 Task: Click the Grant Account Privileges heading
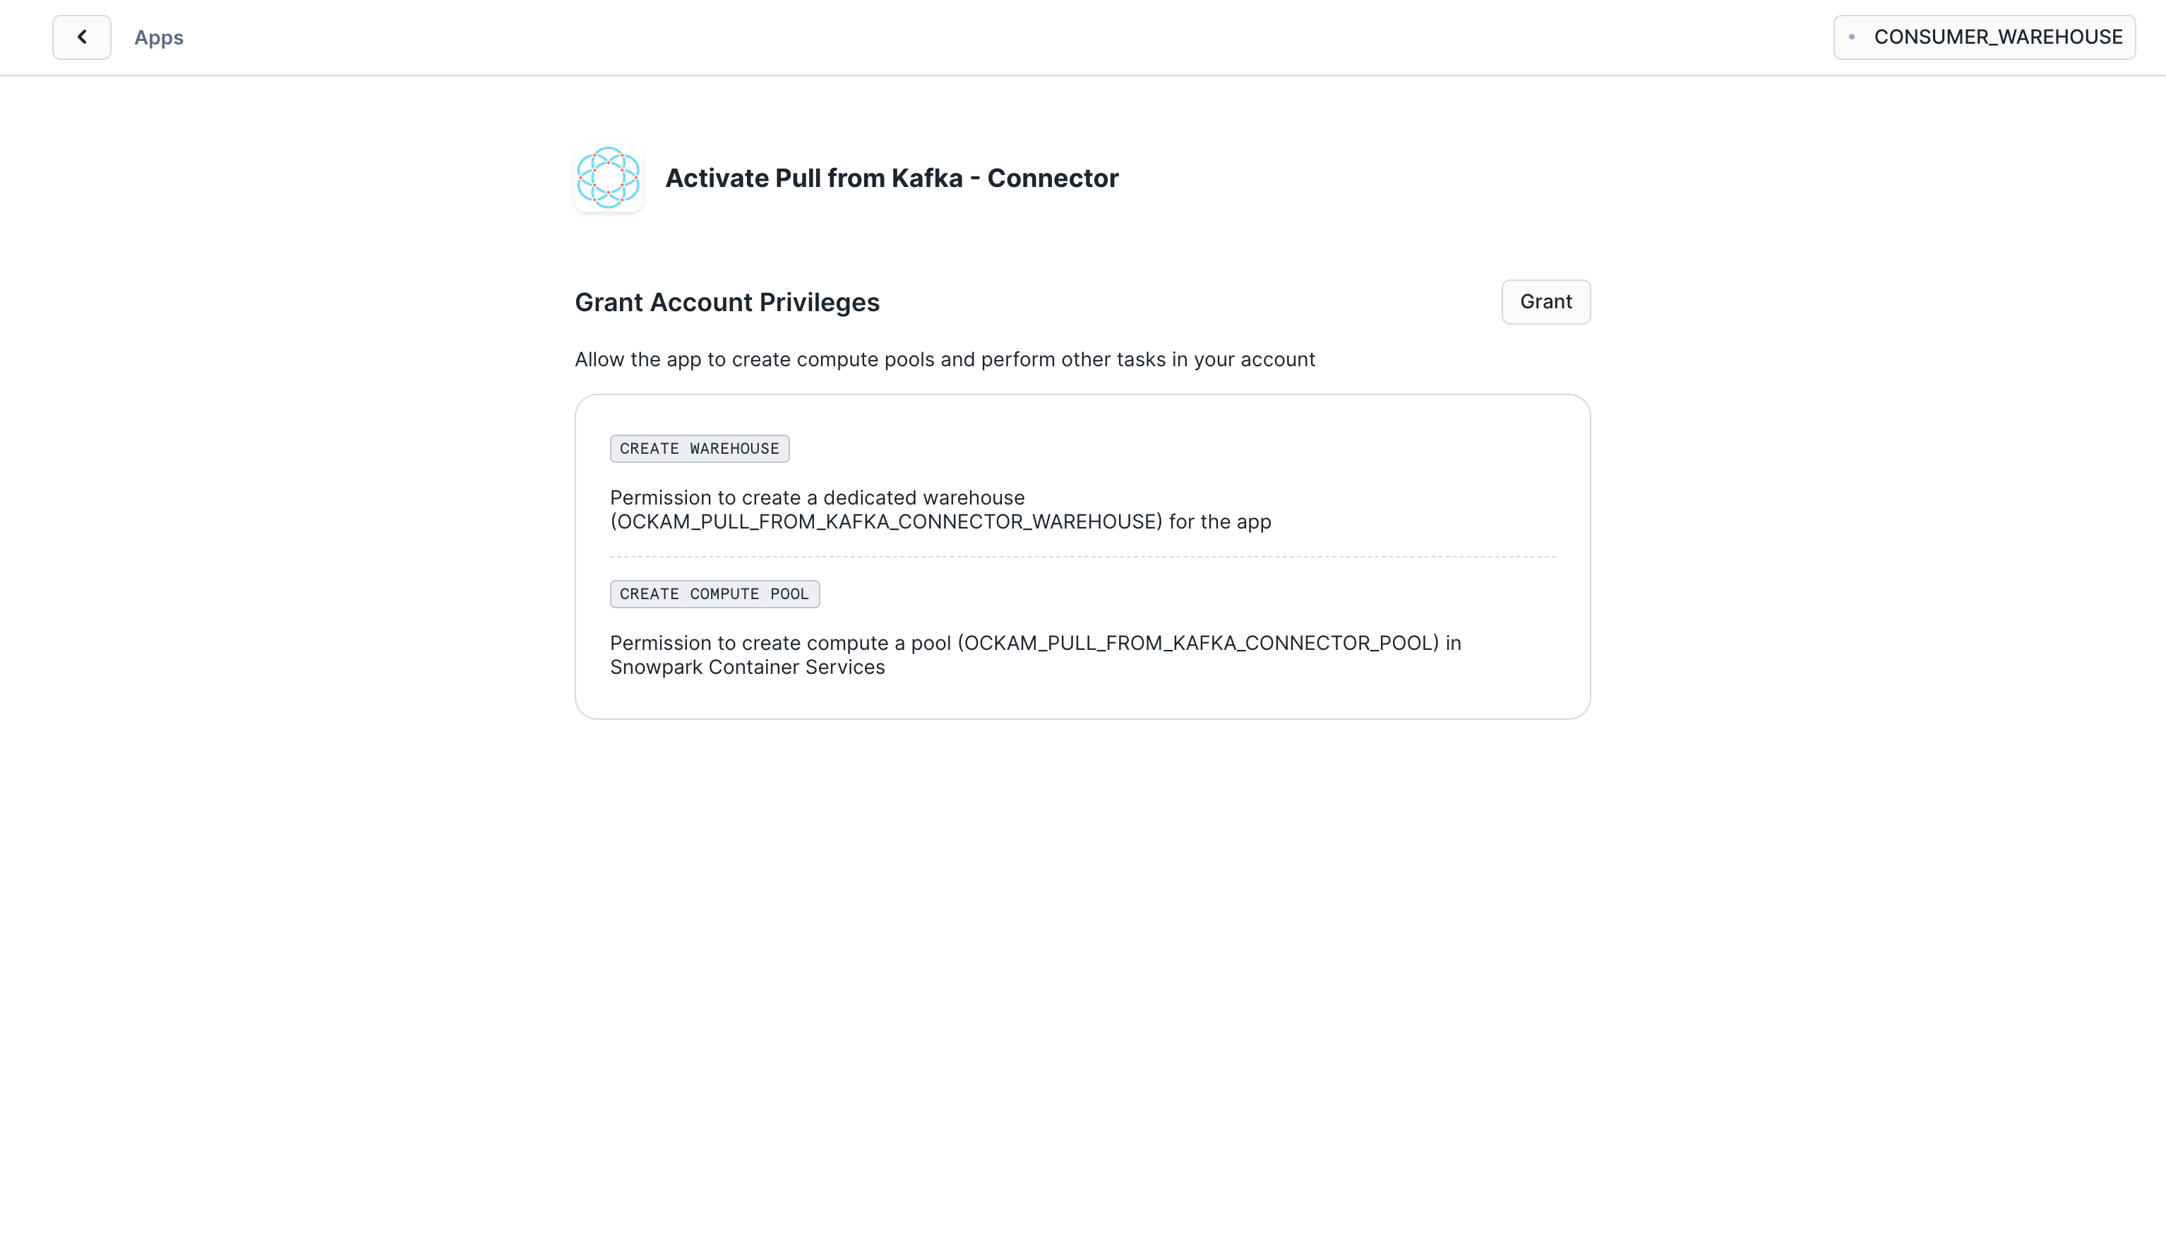(x=726, y=301)
